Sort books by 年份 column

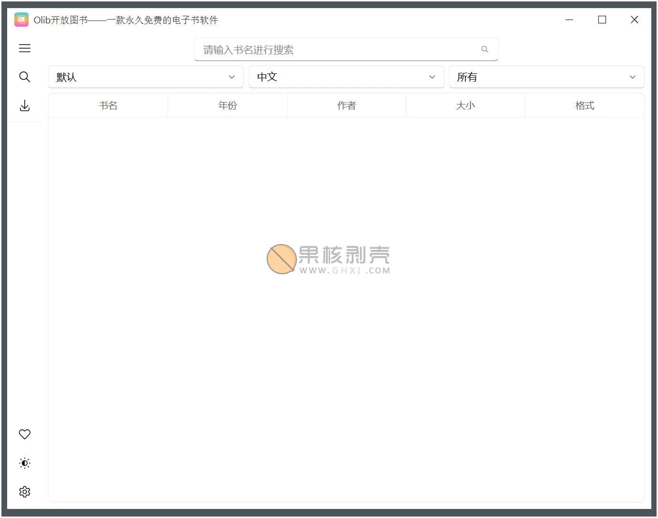tap(227, 105)
